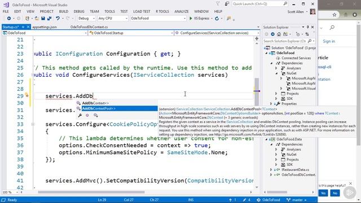This screenshot has height=203, width=361.
Task: Expand the OdeToFoodDbContext.cs node in Solution Explorer
Action: point(271,175)
